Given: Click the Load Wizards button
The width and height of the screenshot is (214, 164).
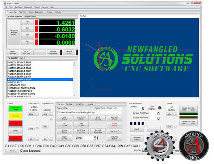Looking at the screenshot, I should [x=98, y=118].
